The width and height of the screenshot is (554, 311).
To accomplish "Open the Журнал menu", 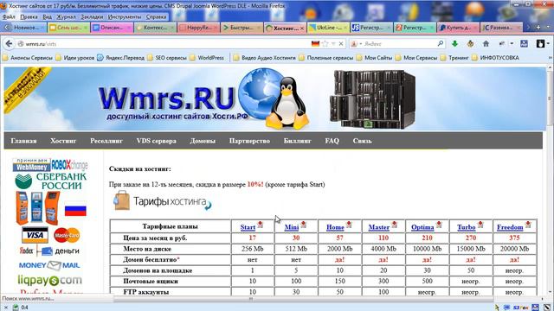I will coord(66,16).
